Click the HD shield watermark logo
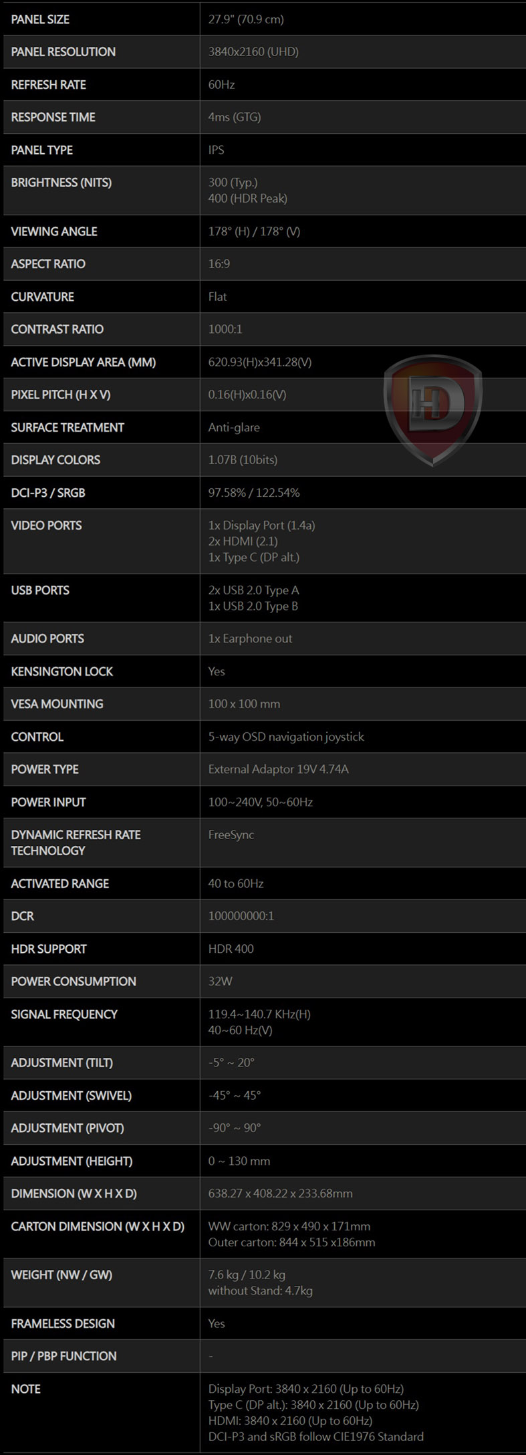 tap(432, 409)
